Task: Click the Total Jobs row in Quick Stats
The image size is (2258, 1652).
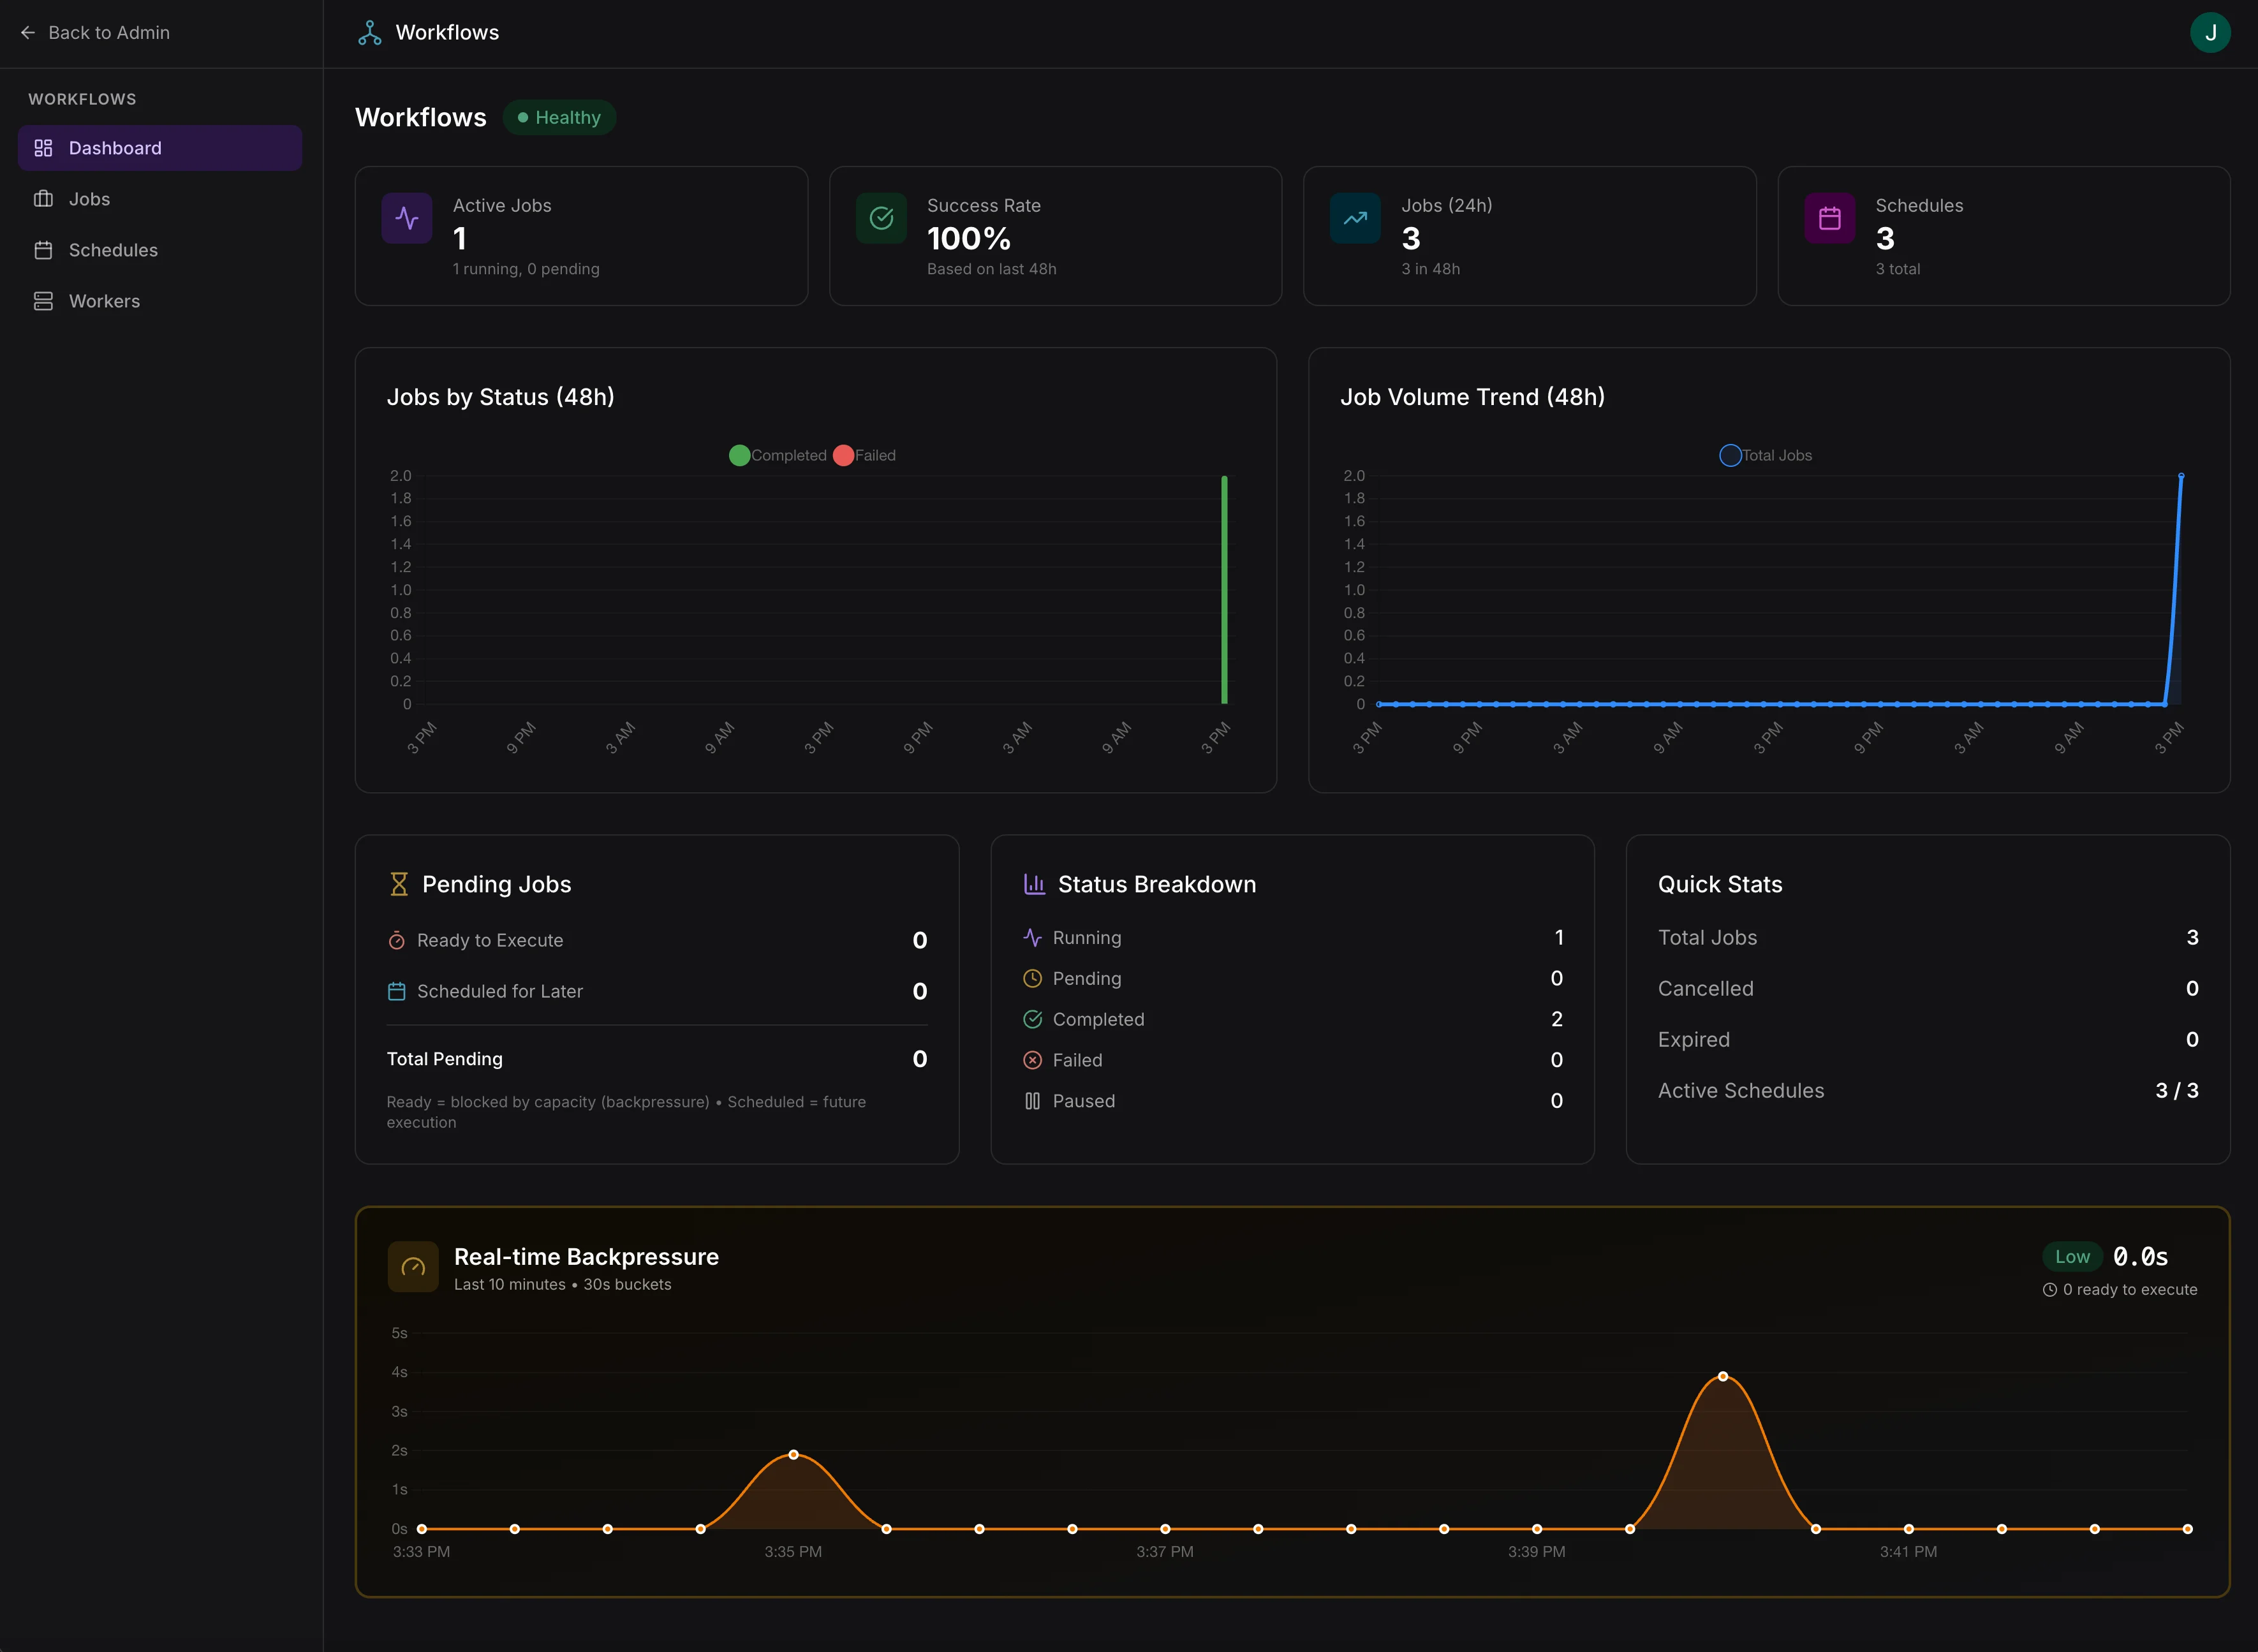Action: 1928,938
